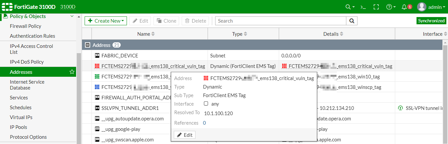Click the SSLVPN_TUNNEL_ADDR1 range icon
Viewport: 448px width, 144px height.
click(x=97, y=108)
